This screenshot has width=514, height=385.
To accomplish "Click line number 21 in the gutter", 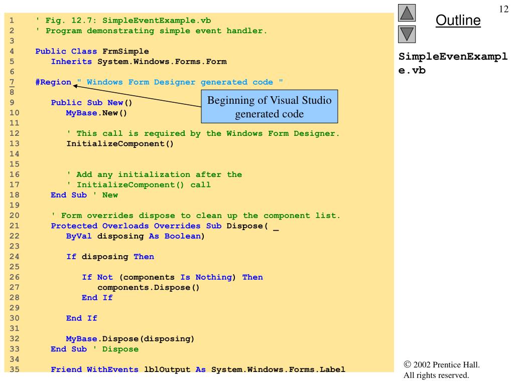I will 15,226.
